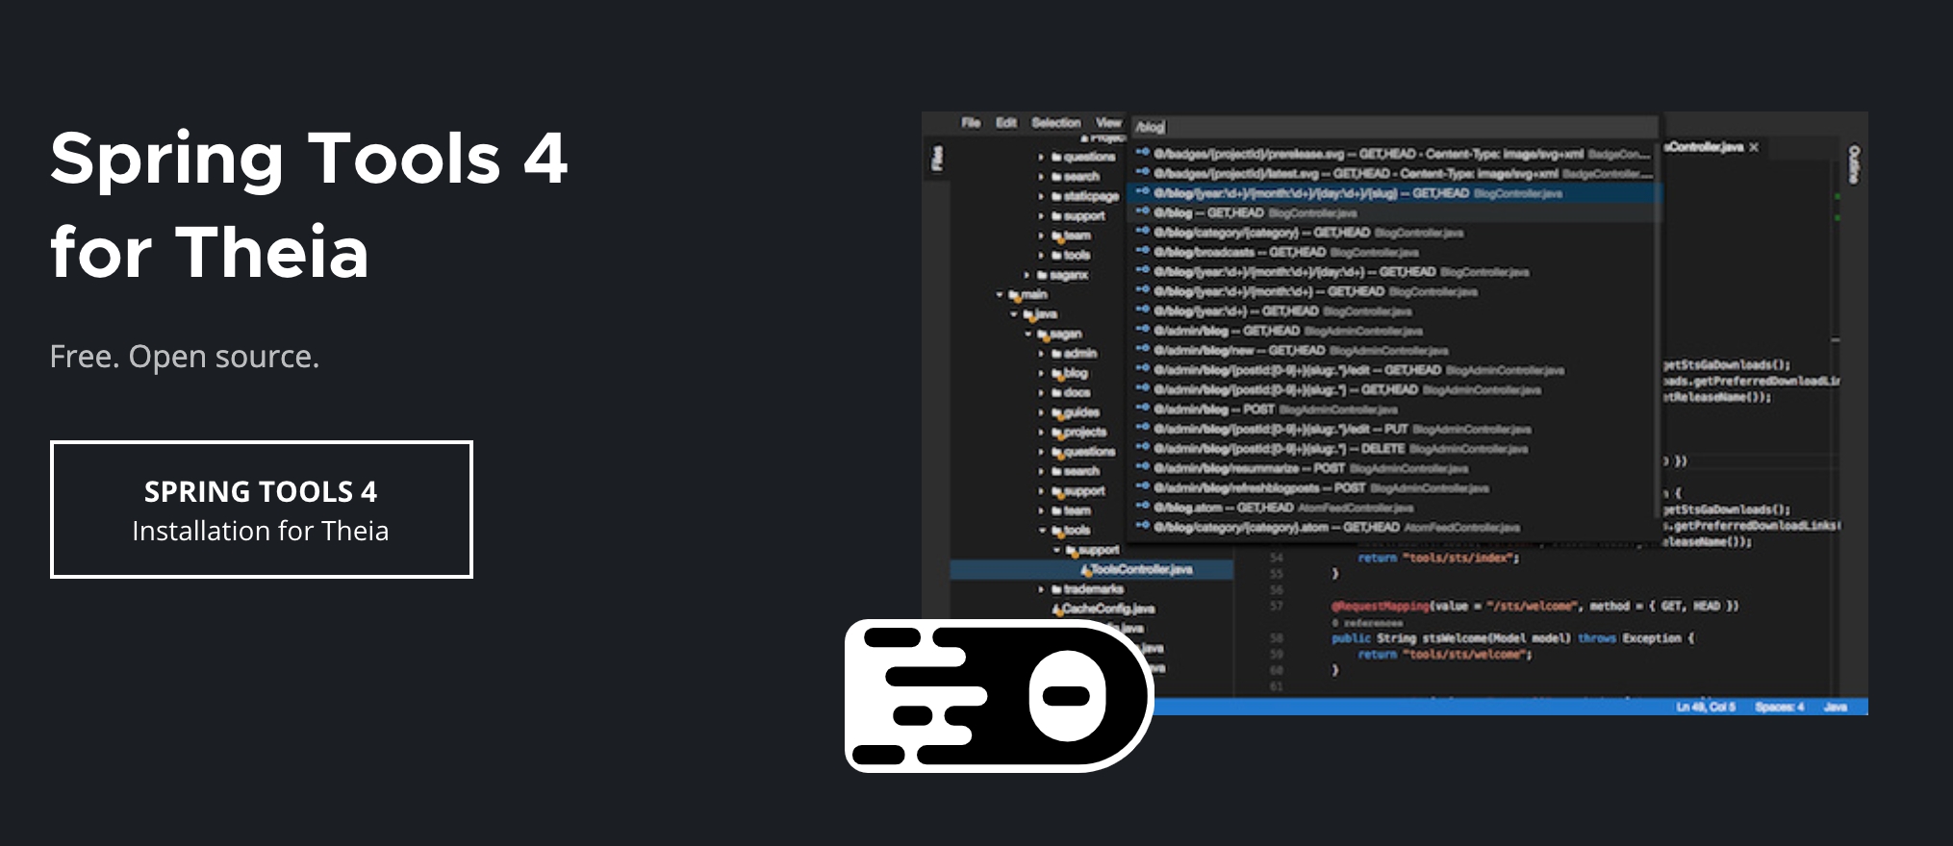Click the Ln 49, Col 5 status entry
This screenshot has height=846, width=1953.
tap(1706, 707)
